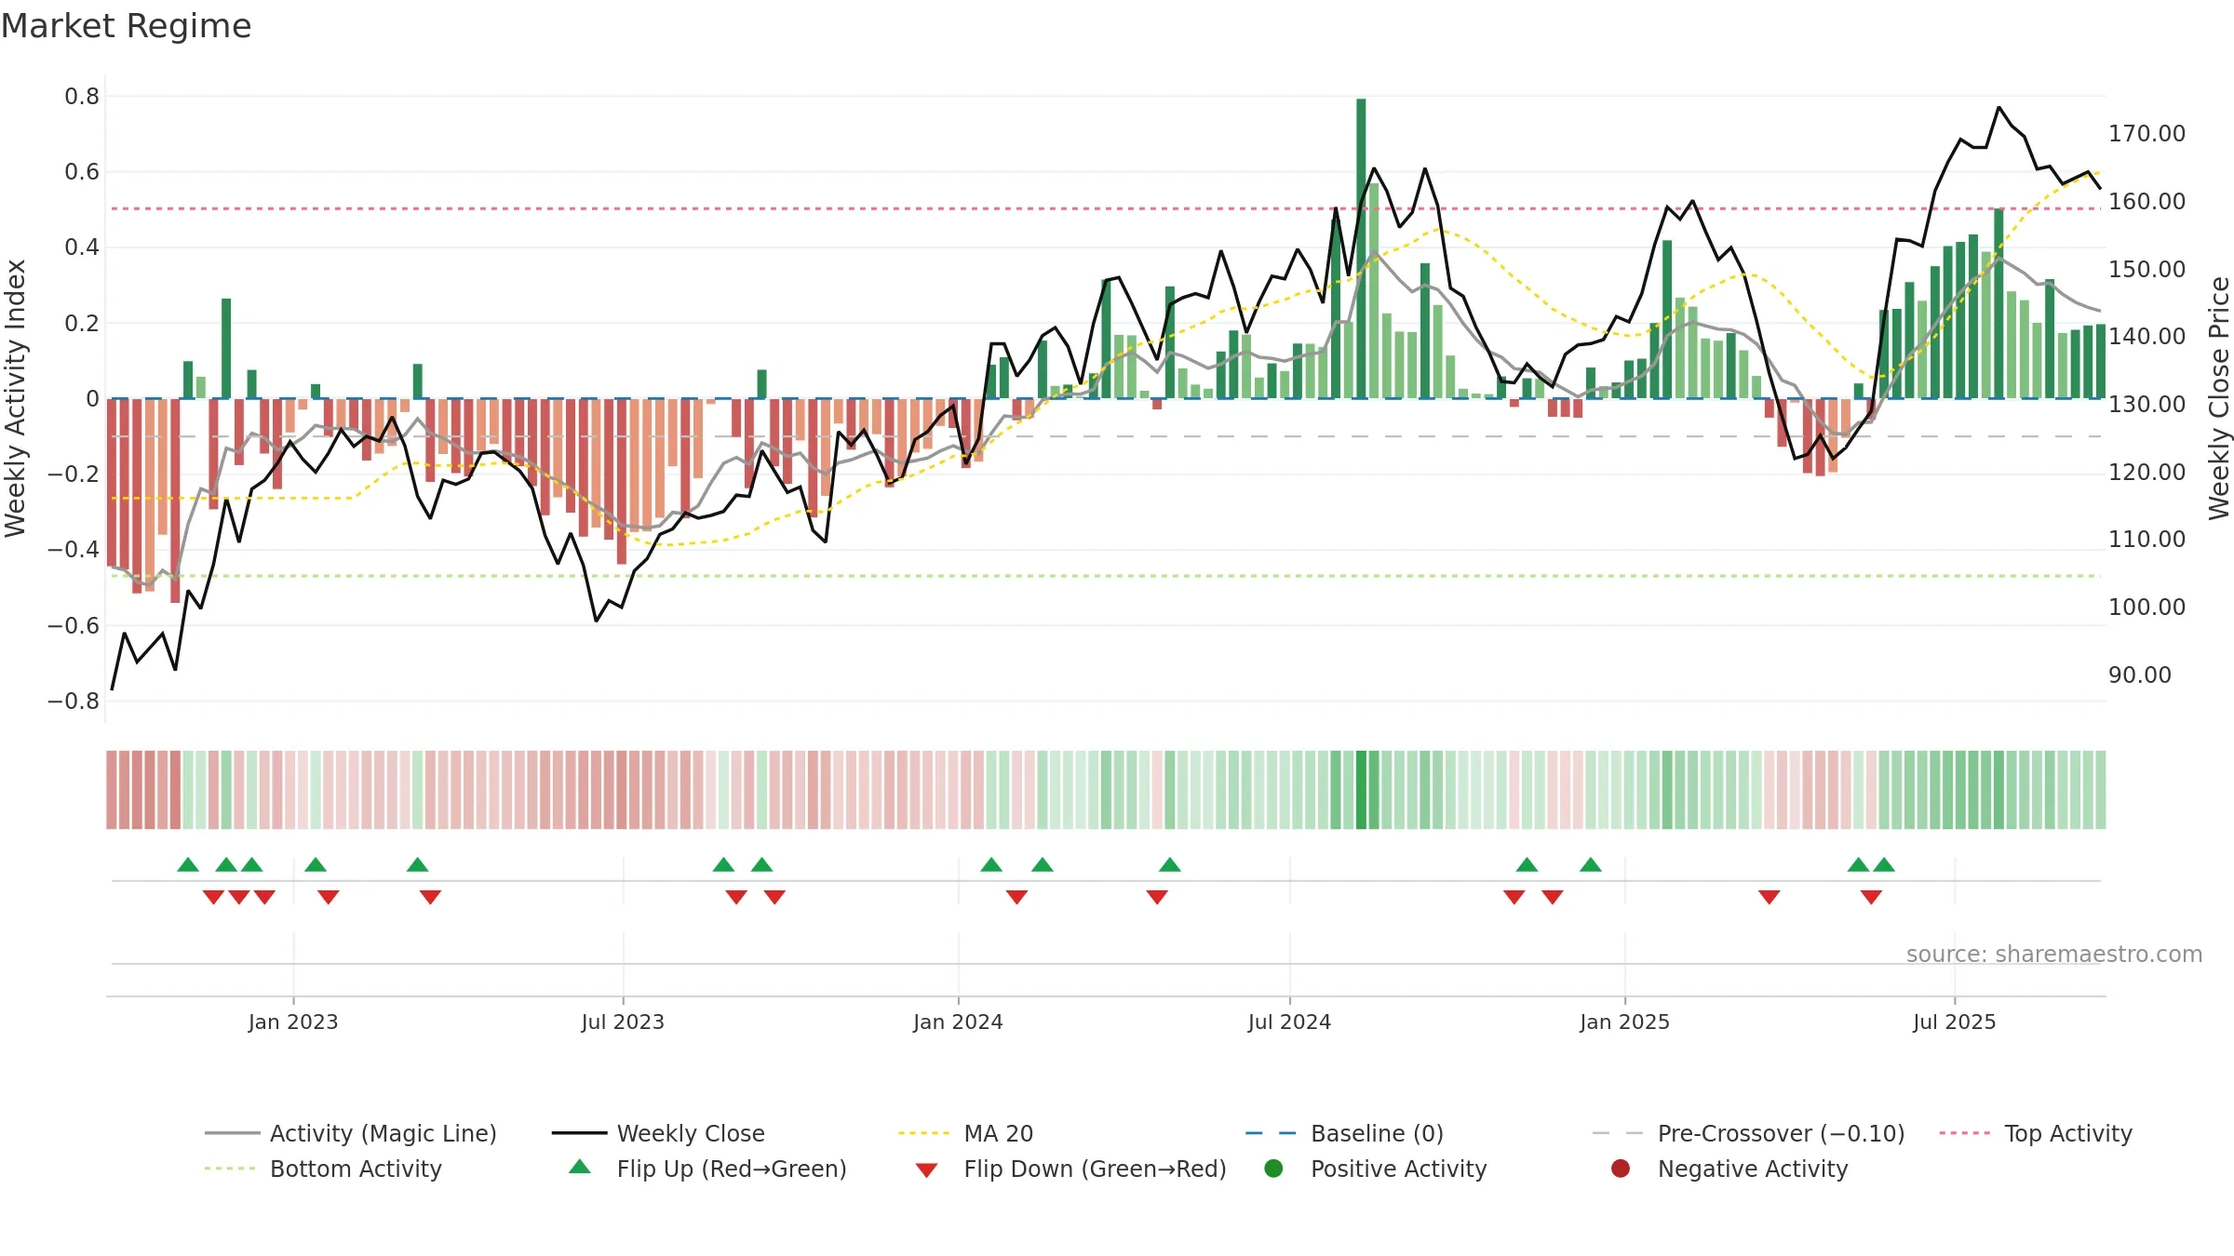The image size is (2234, 1256).
Task: Click the 170.00 price axis tick
Action: [2147, 133]
